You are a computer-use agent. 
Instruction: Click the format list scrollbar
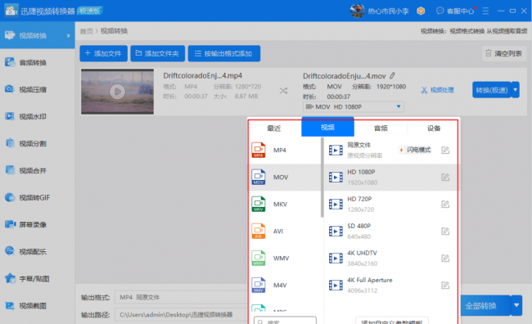(x=322, y=177)
